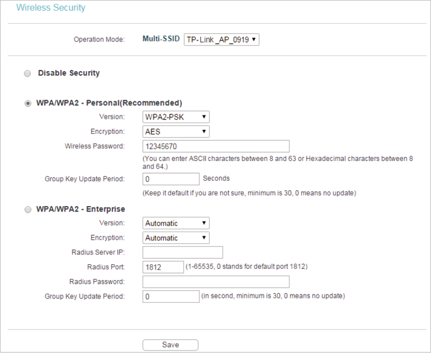Open the Multi-SSID TP-Link_AP_0919 dropdown
Screen dimensions: 431x353
pos(221,40)
